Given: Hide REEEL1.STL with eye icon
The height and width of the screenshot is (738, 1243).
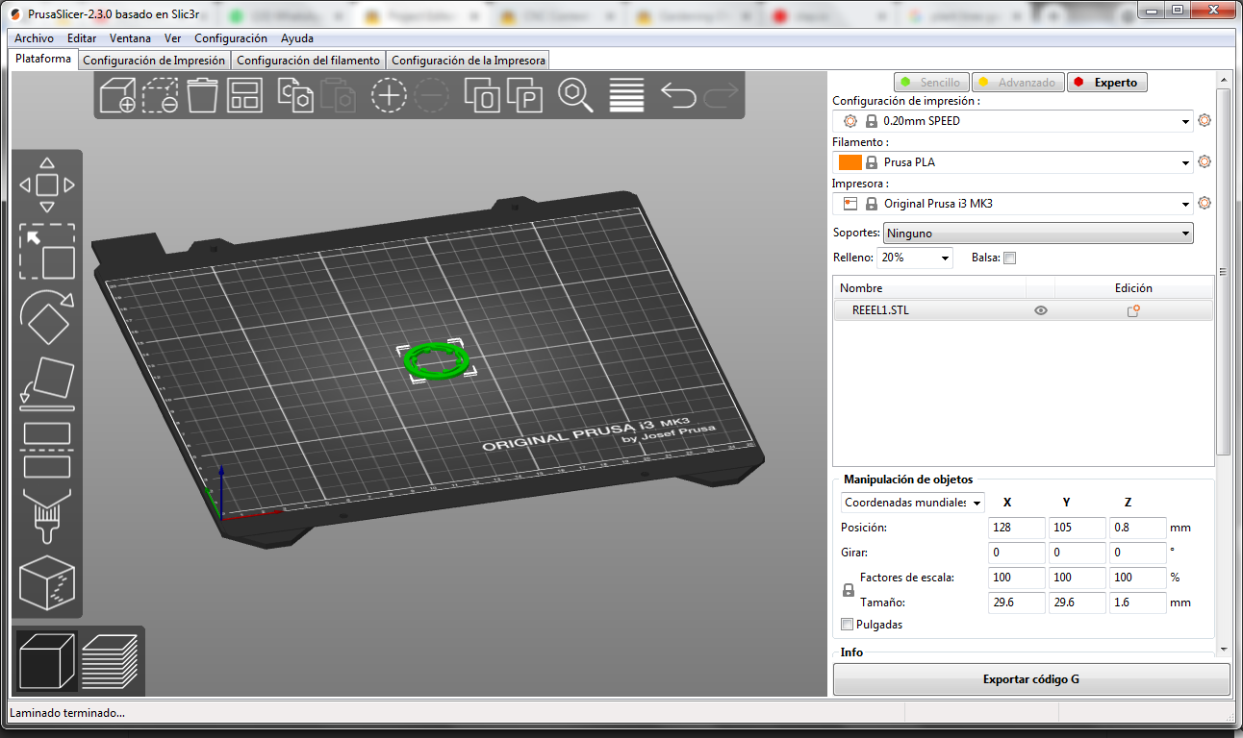Looking at the screenshot, I should tap(1041, 310).
